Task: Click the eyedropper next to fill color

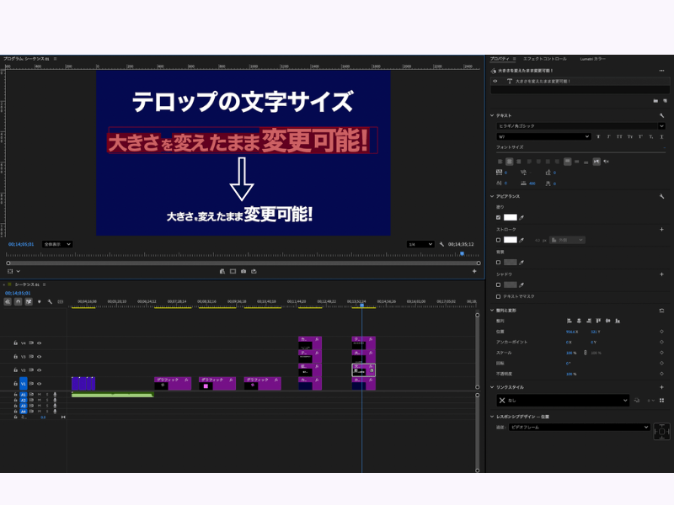Action: [522, 217]
